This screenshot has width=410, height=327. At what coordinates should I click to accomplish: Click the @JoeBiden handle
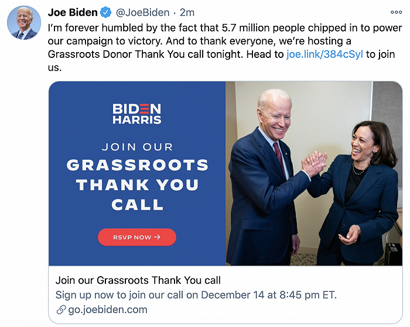click(x=141, y=12)
